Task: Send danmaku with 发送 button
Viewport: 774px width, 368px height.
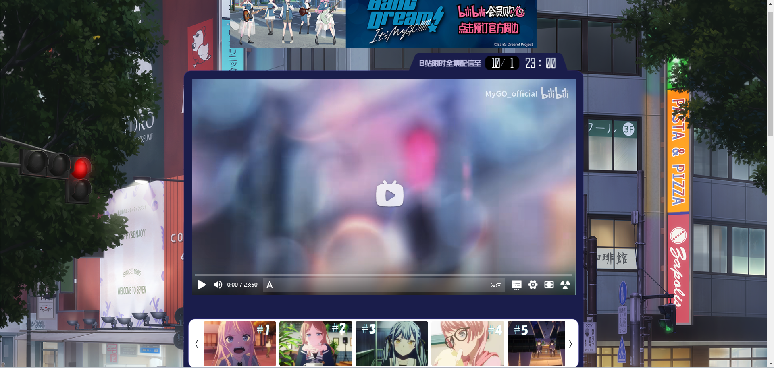Action: click(496, 285)
